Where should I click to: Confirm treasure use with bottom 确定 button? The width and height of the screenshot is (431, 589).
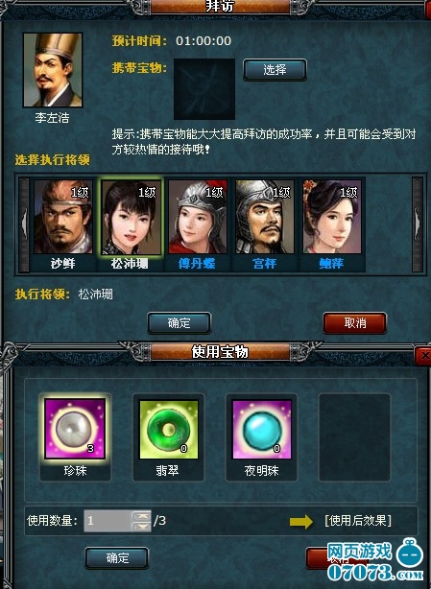117,558
